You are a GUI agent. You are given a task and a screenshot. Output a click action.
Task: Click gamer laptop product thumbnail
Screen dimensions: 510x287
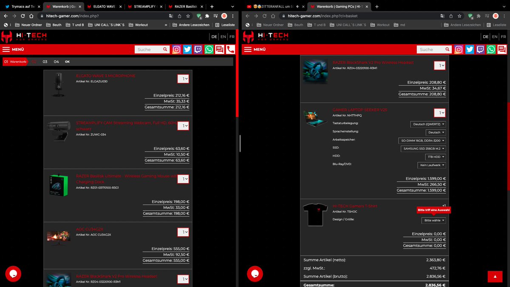(315, 119)
